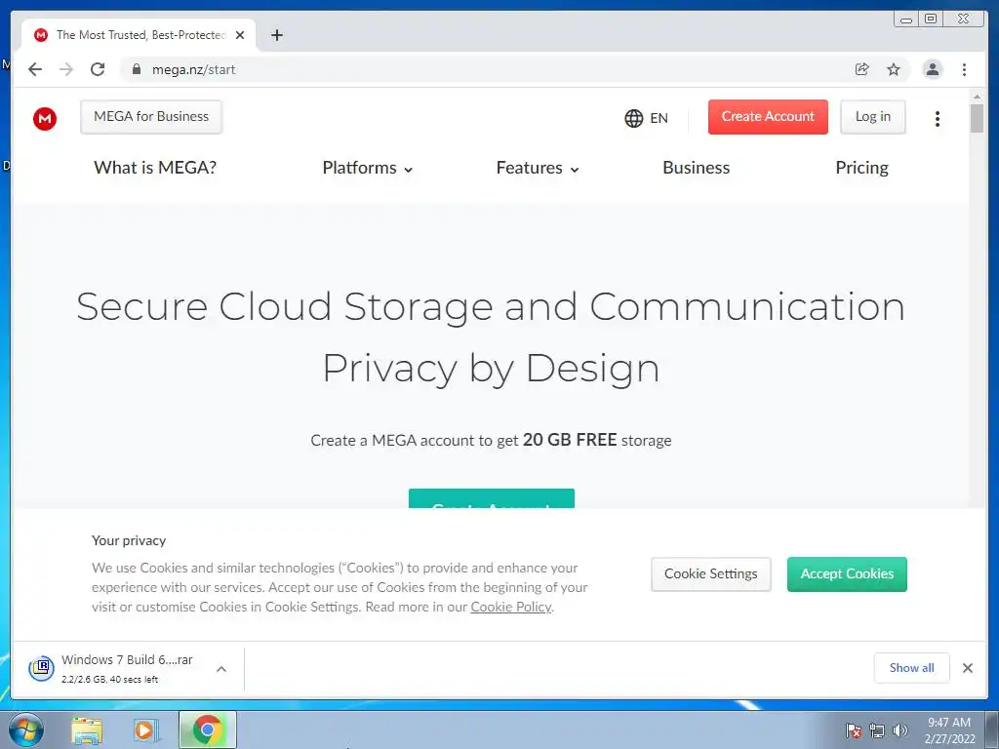Click the page vertical scrollbar thumb

pos(977,118)
